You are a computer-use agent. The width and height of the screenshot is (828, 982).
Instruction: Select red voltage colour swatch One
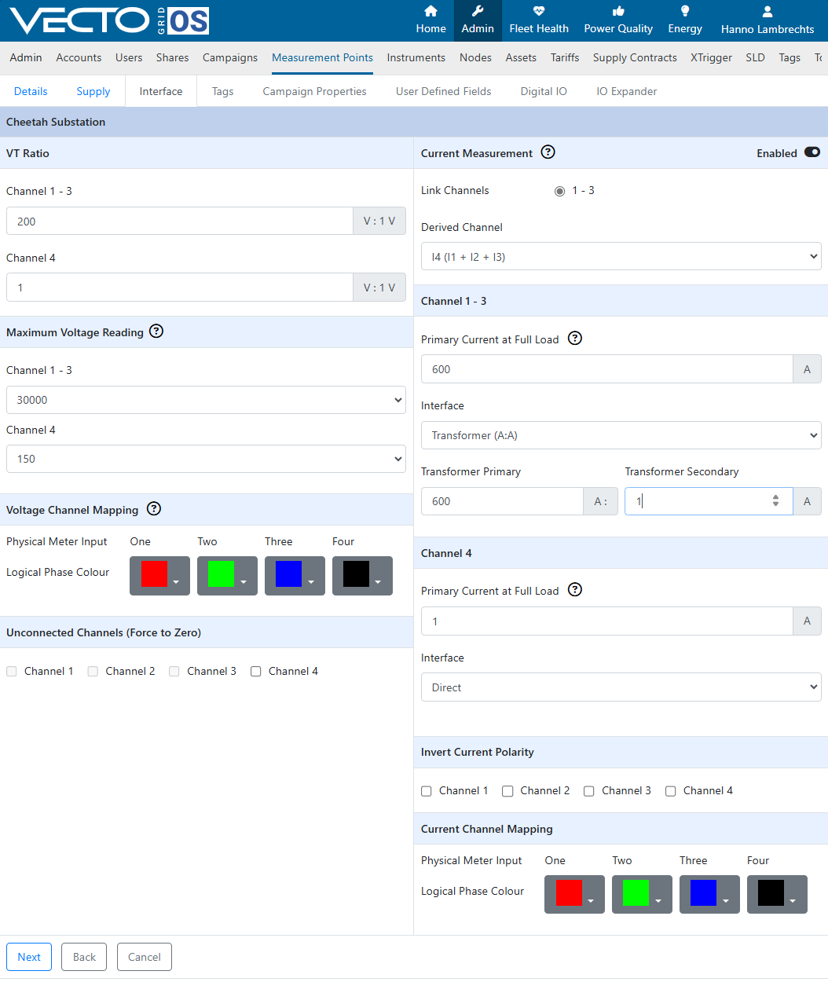154,573
